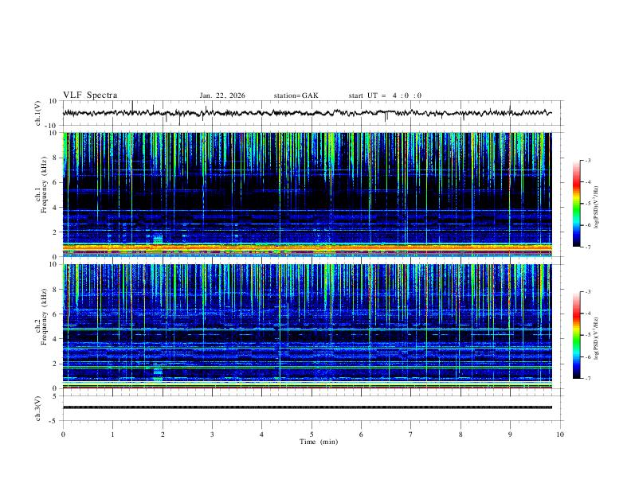Click the "-7" value on ch.1 color bar

pos(588,247)
